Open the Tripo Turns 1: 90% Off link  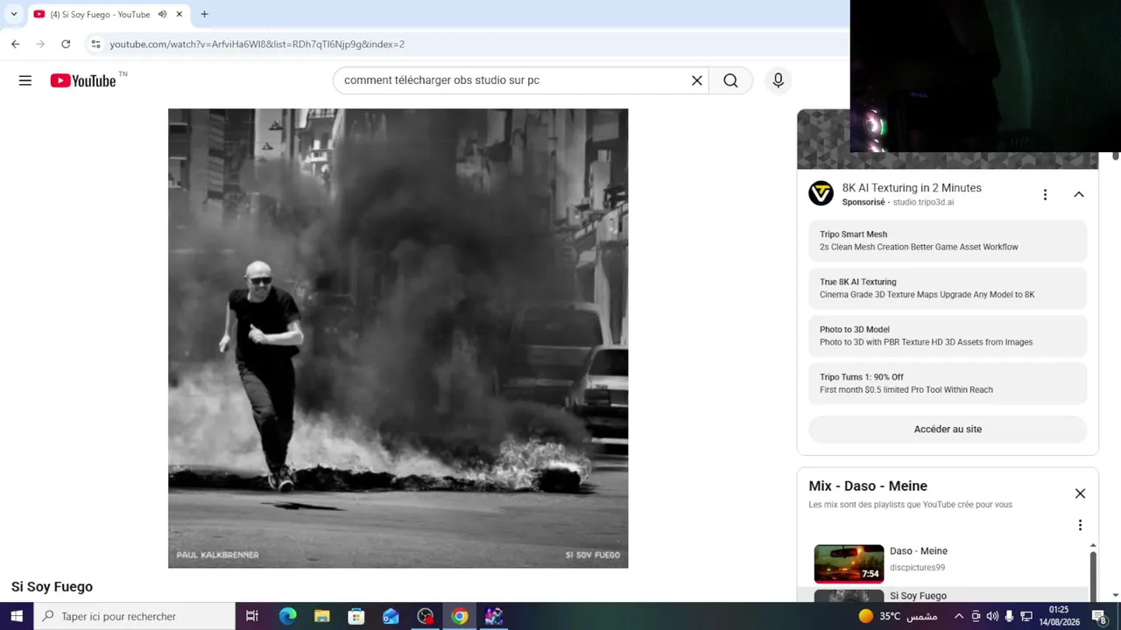coord(948,383)
